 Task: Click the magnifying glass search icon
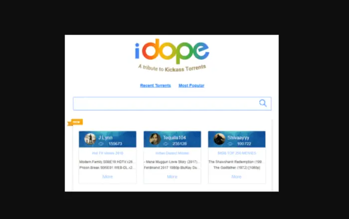tap(263, 104)
